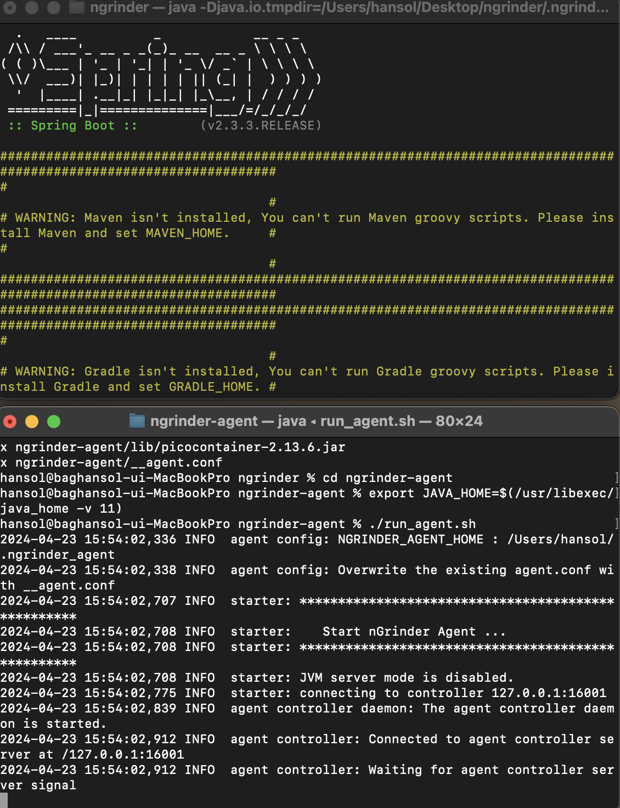Image resolution: width=620 pixels, height=808 pixels.
Task: Click 'connecting to controller 127.0.0.1:16001' text
Action: click(x=453, y=693)
